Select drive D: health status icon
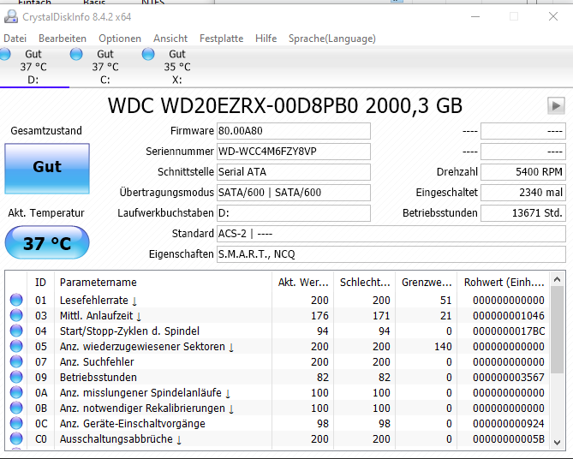 click(5, 54)
